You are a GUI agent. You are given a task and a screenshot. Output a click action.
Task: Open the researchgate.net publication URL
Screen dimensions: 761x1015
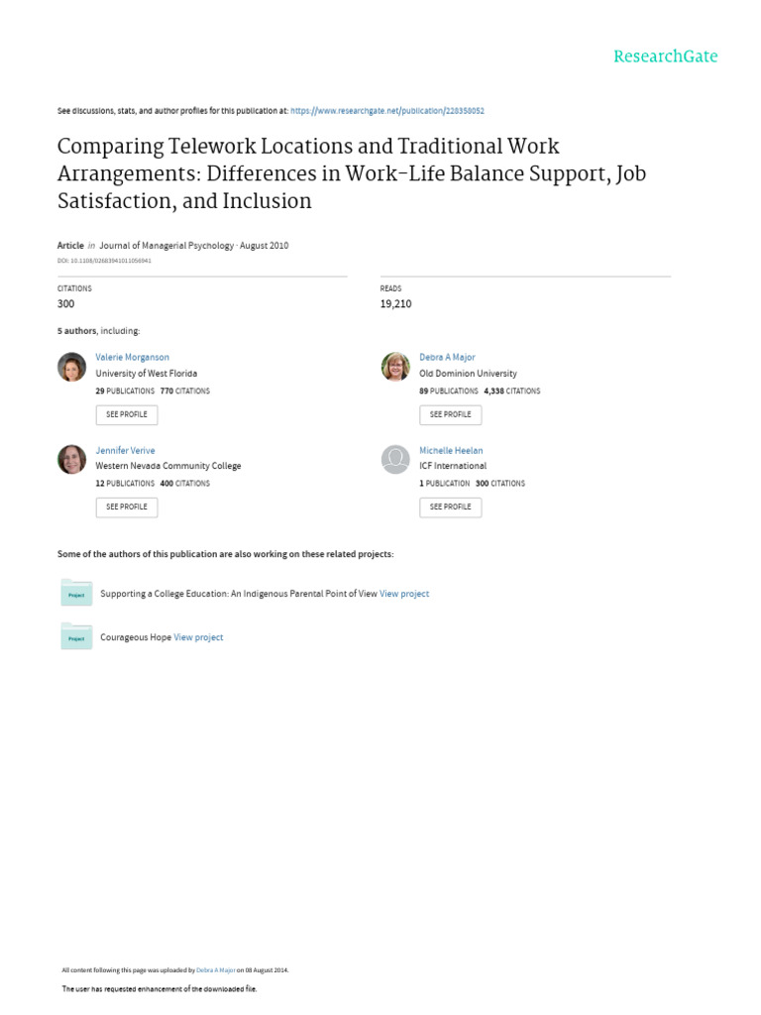point(387,112)
